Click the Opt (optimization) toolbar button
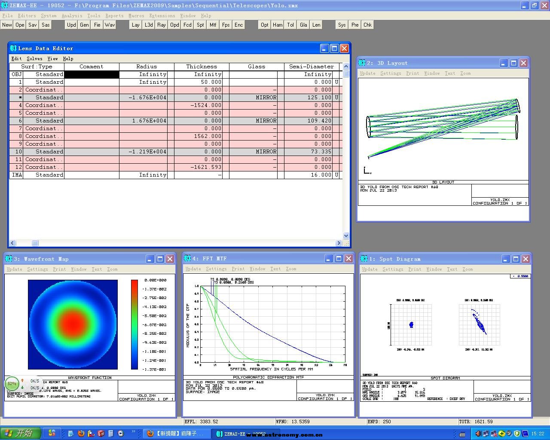The image size is (550, 440). [265, 25]
